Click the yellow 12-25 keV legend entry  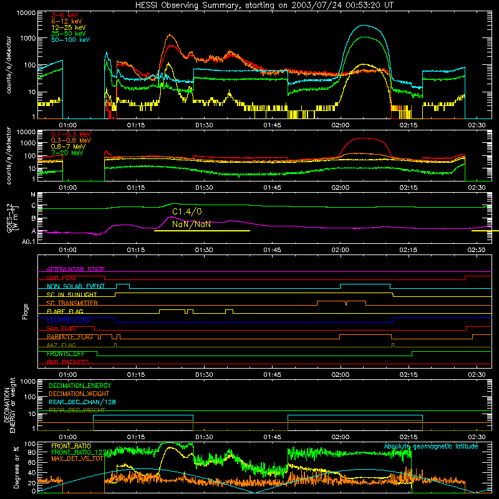click(x=69, y=27)
